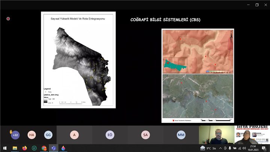Select participant MM avatar tile
The height and width of the screenshot is (152, 270).
[x=181, y=135]
